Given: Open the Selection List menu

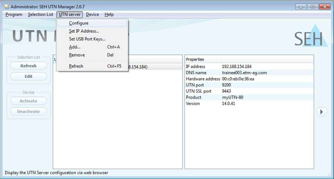Looking at the screenshot, I should point(41,15).
